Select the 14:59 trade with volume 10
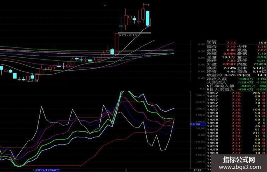 236,153
